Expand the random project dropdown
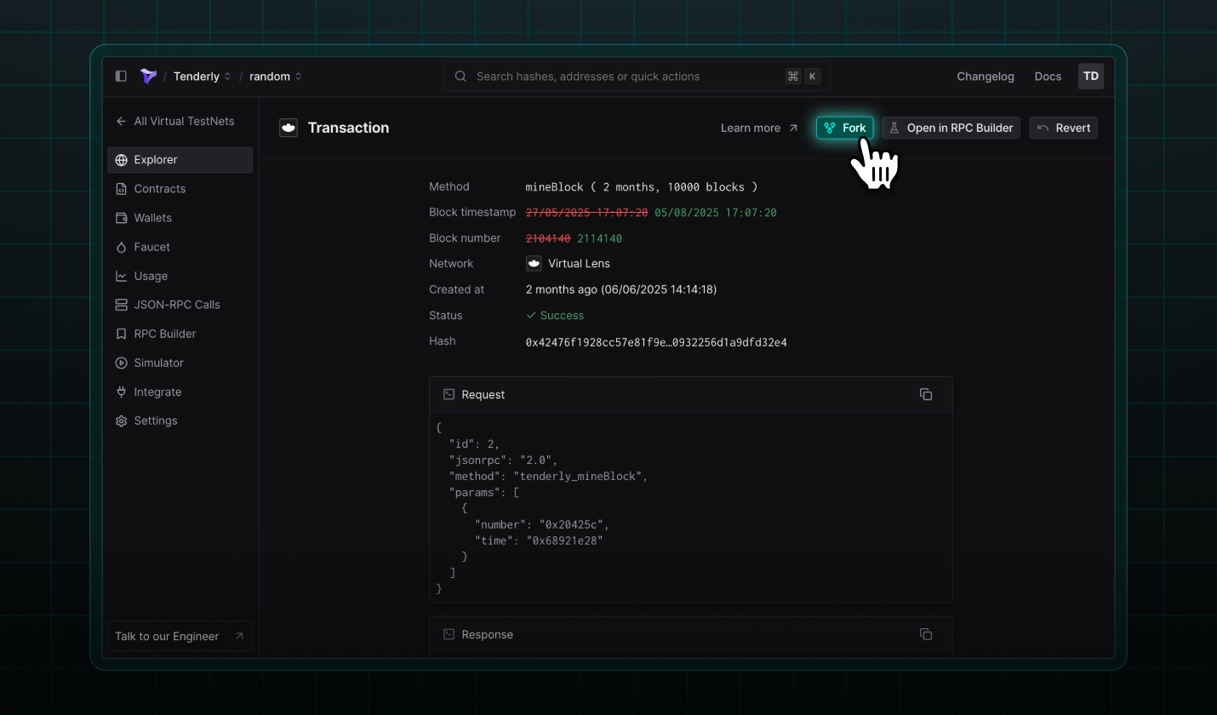 [298, 76]
